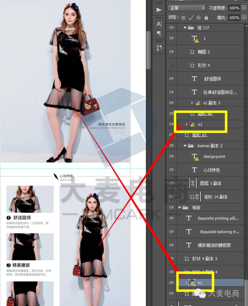Viewport: 248px width, 306px height.
Task: Hide the 椭圆 2 layer
Action: coord(171,51)
